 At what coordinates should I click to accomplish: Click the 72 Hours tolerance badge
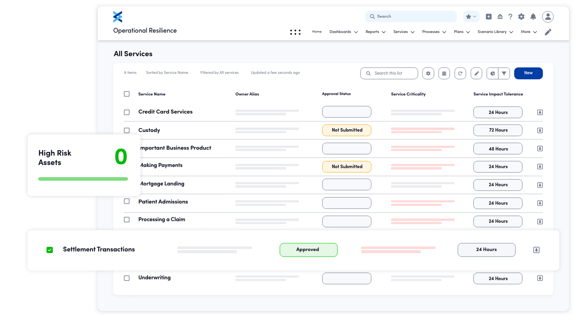[498, 130]
